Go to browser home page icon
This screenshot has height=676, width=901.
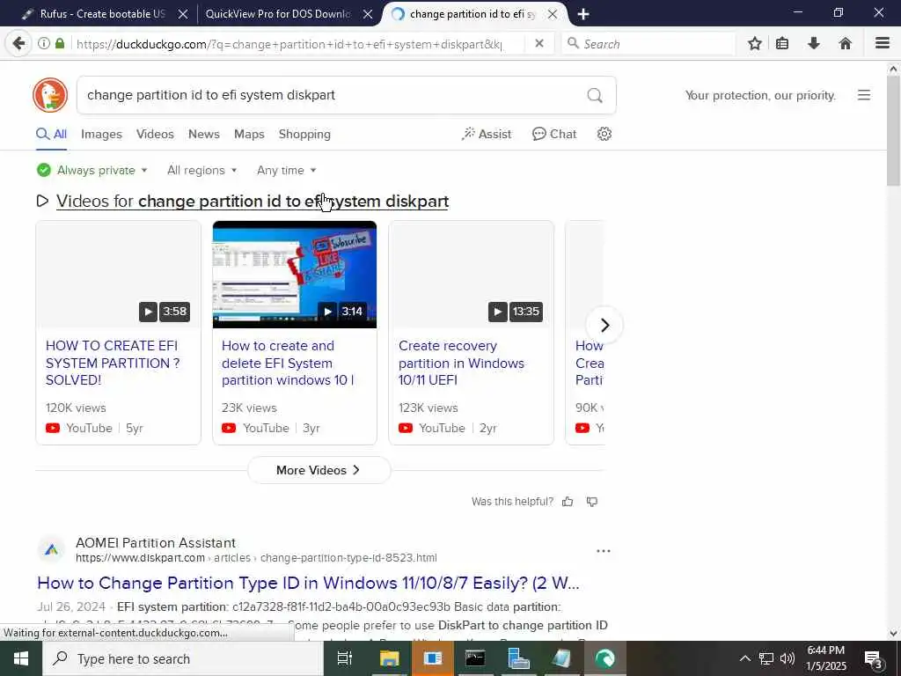pos(846,44)
